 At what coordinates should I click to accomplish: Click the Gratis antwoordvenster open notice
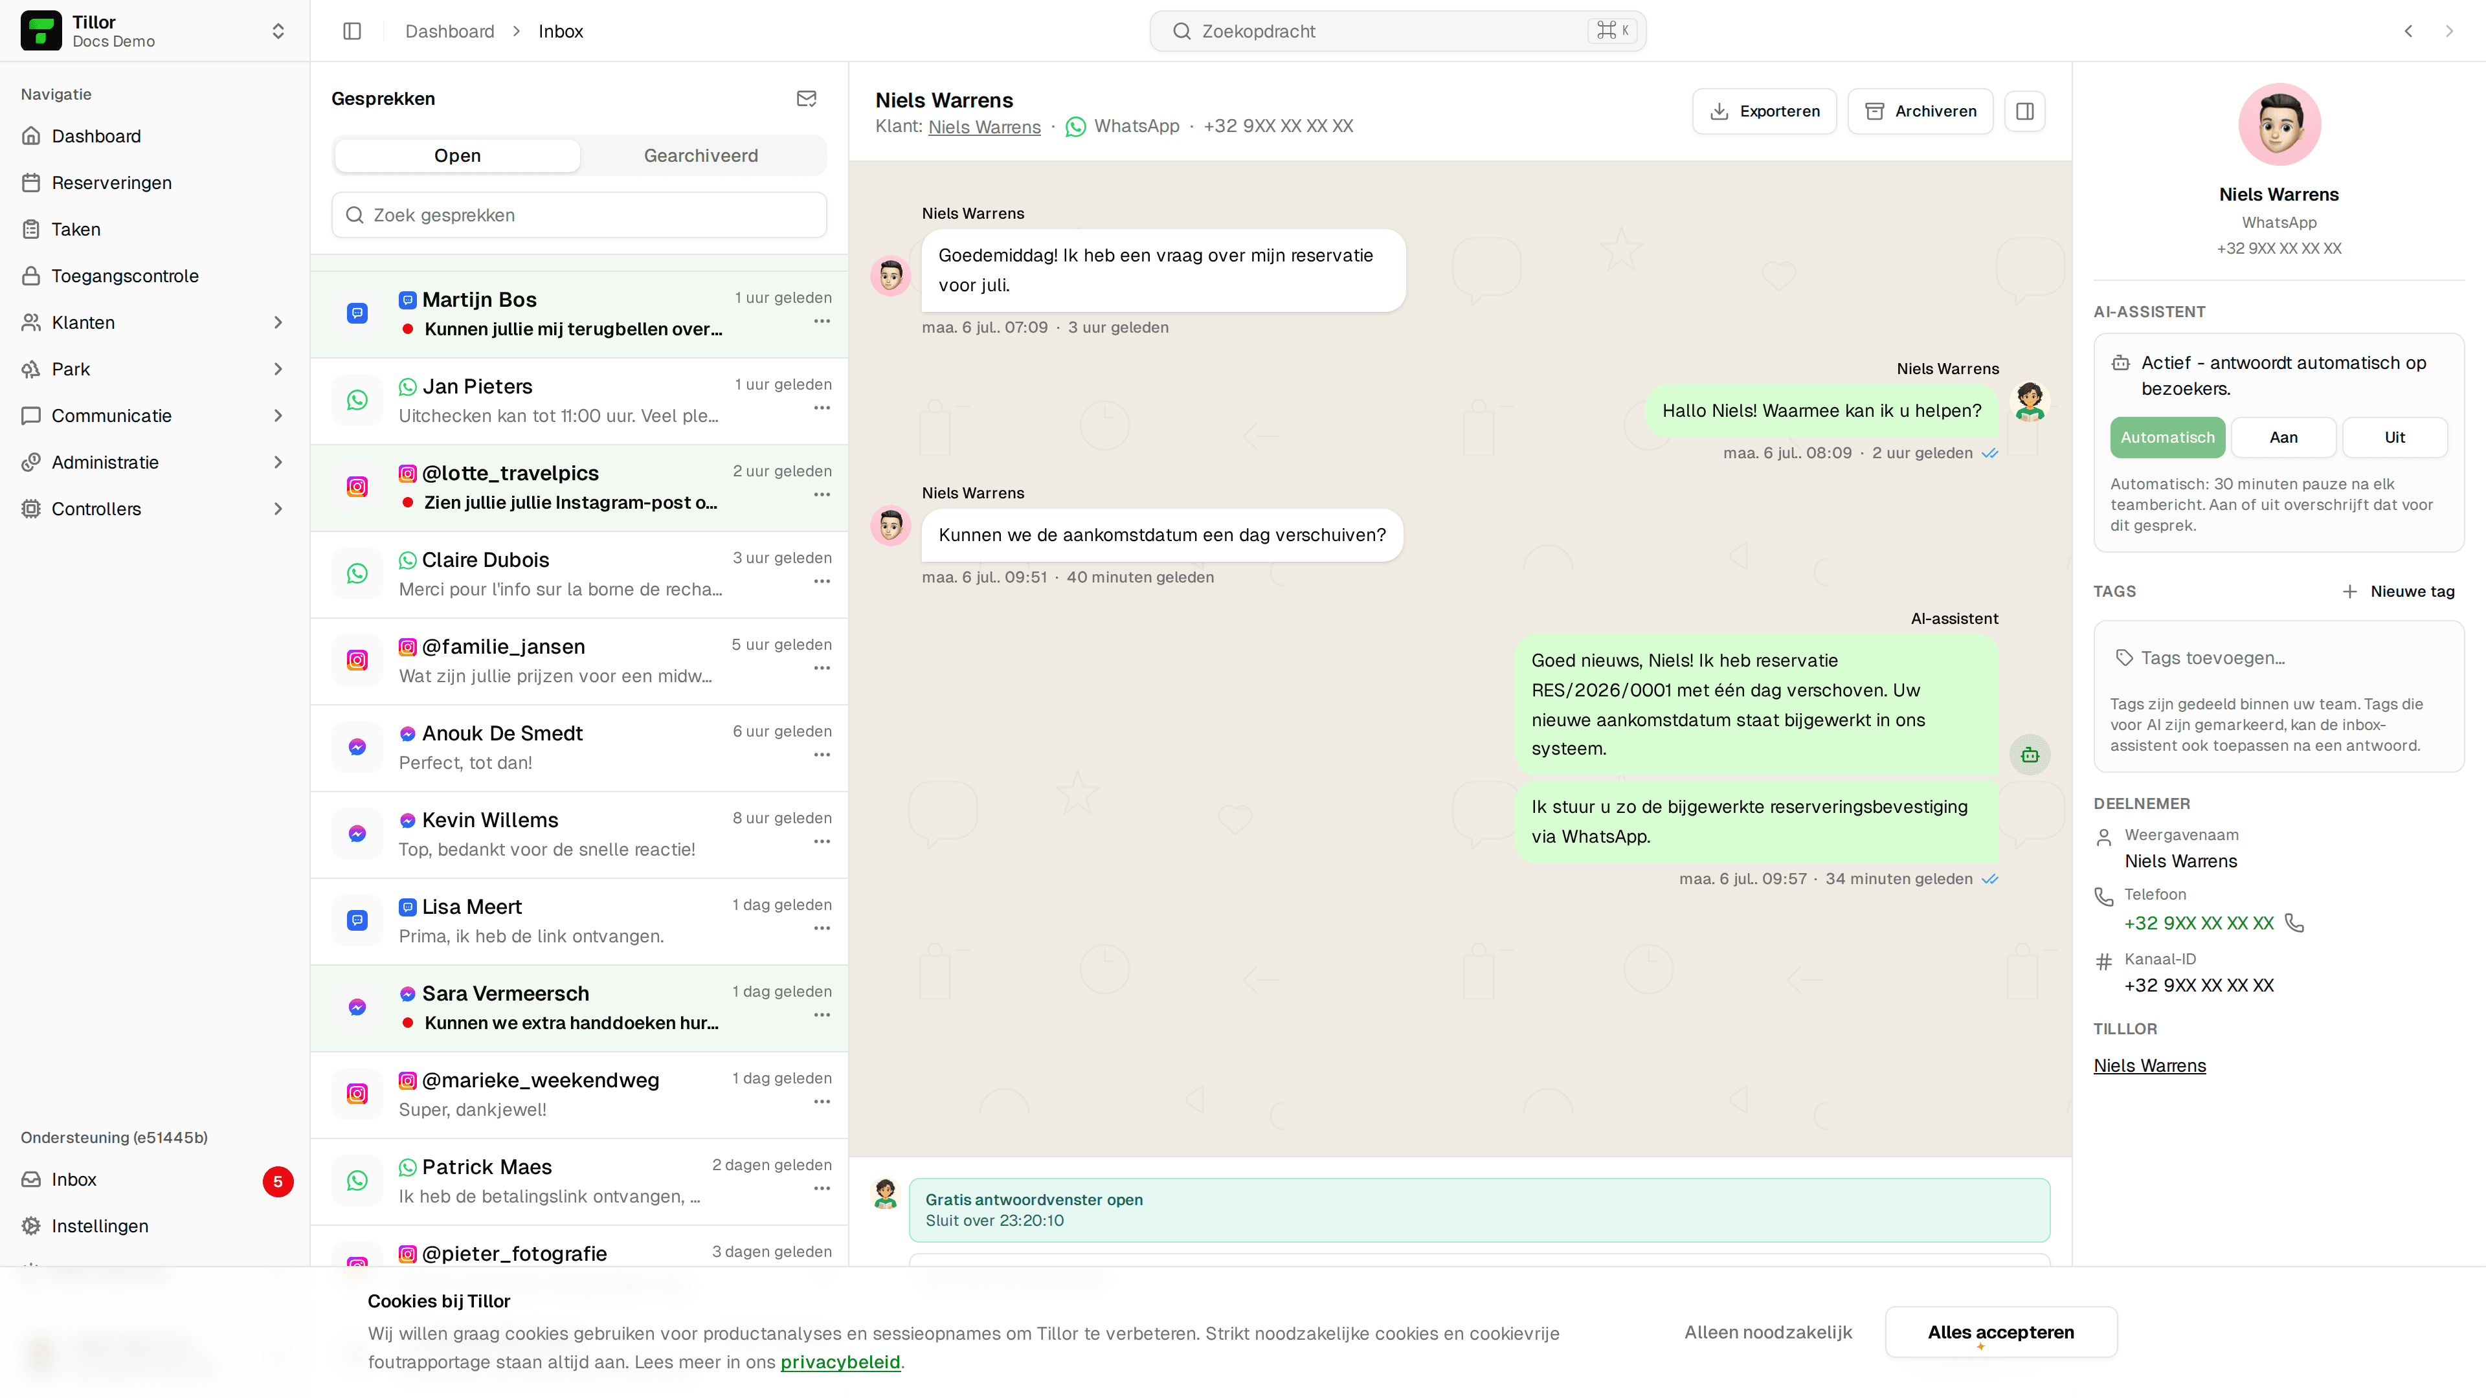pos(1479,1210)
